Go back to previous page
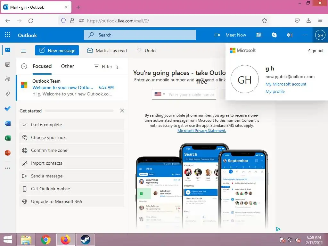 click(x=8, y=21)
